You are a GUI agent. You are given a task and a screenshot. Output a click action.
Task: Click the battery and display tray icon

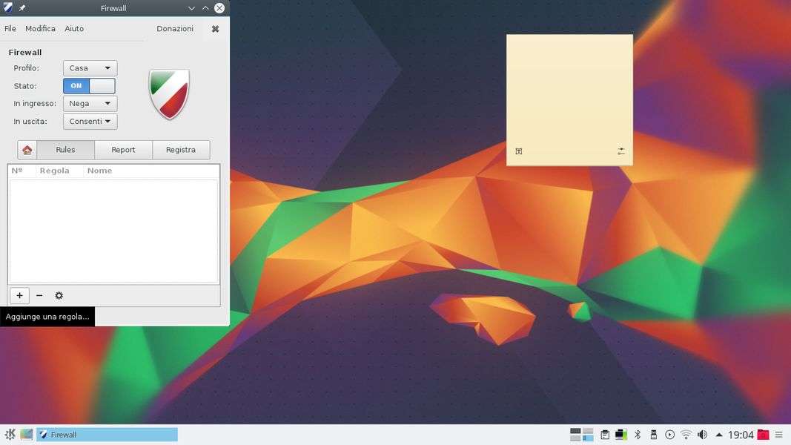coord(621,435)
